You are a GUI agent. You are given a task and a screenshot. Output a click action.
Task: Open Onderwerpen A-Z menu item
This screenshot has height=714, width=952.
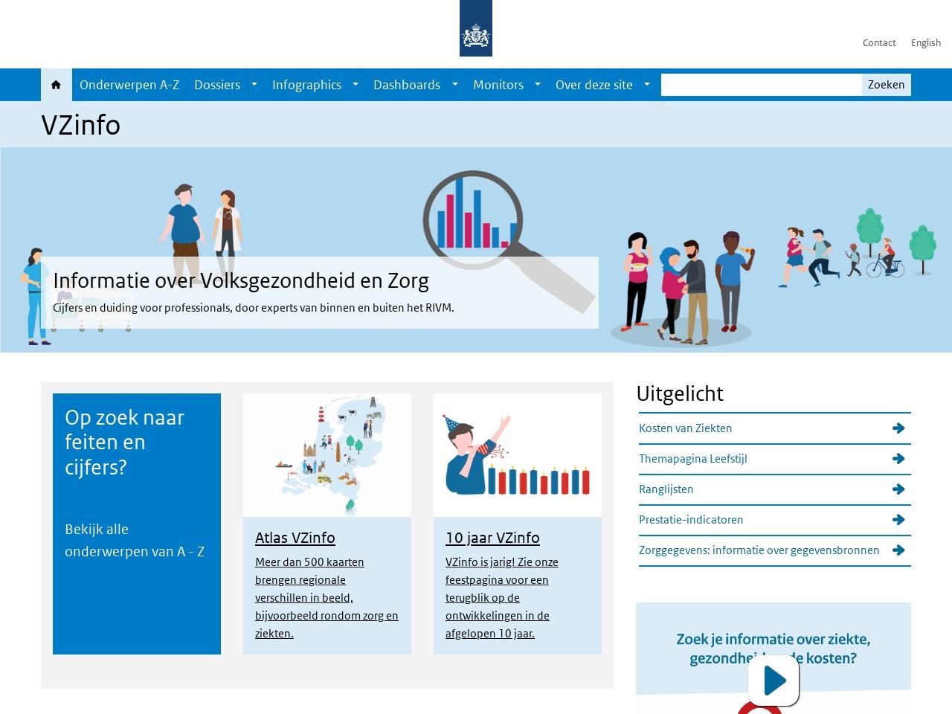tap(129, 85)
